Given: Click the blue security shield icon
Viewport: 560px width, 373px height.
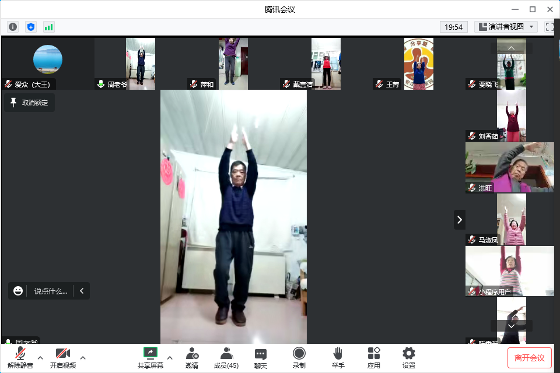Looking at the screenshot, I should pos(31,27).
